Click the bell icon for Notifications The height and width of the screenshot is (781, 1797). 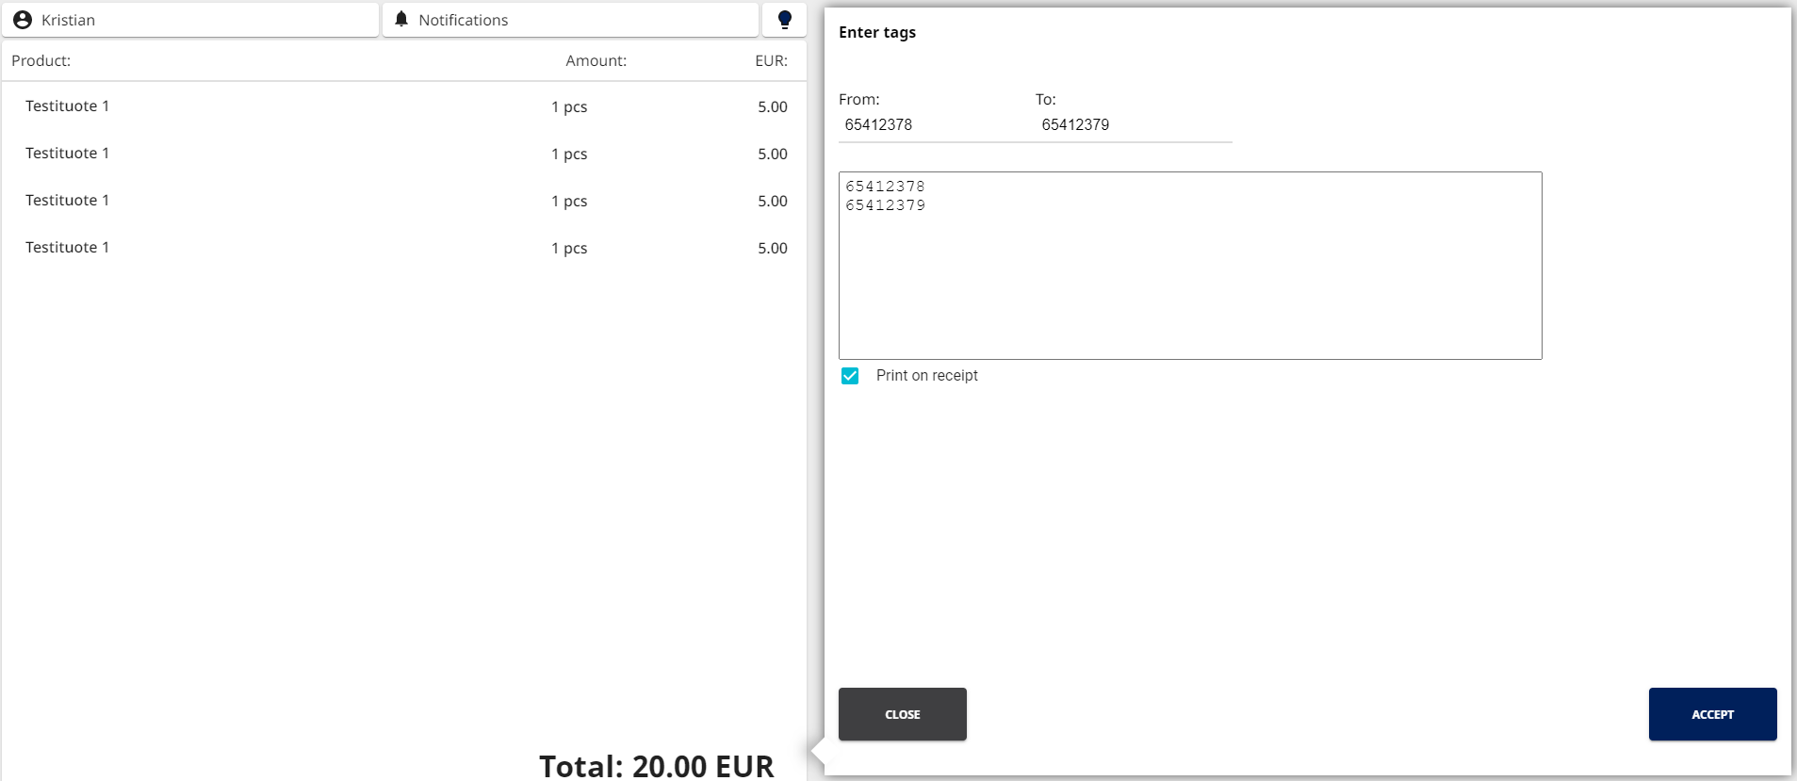[401, 20]
